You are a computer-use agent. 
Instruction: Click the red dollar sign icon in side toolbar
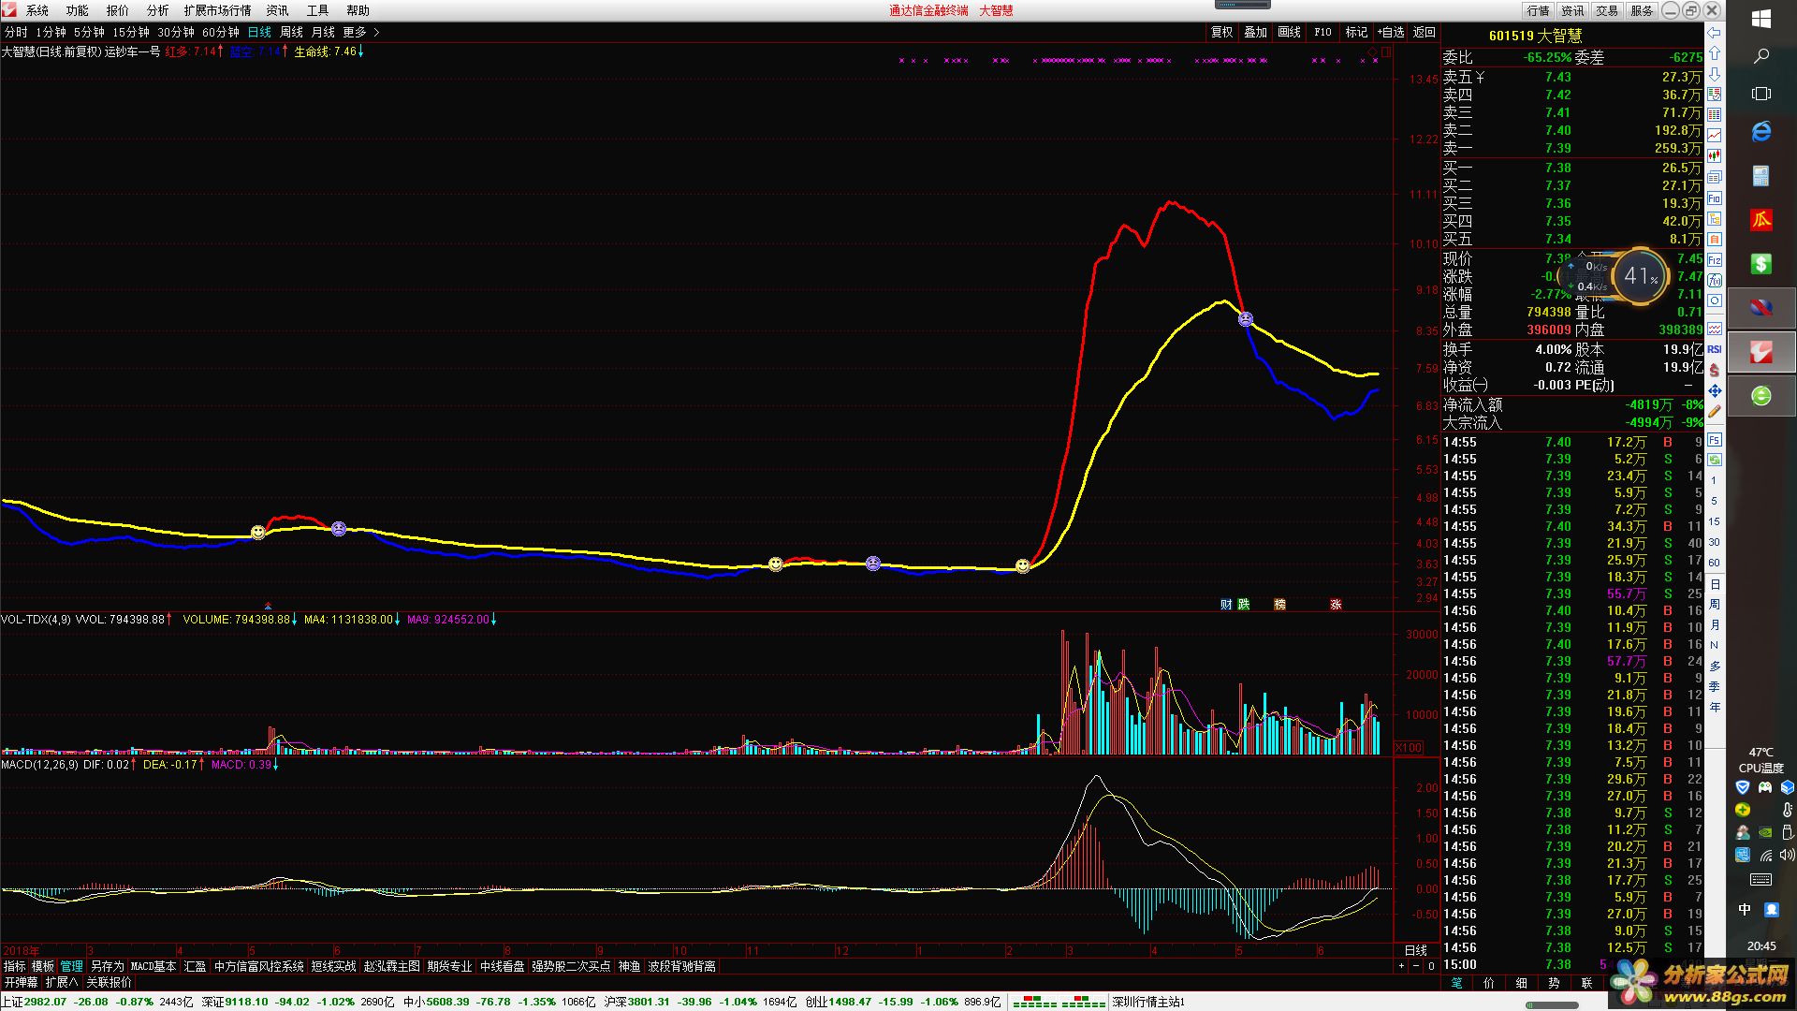pyautogui.click(x=1714, y=370)
